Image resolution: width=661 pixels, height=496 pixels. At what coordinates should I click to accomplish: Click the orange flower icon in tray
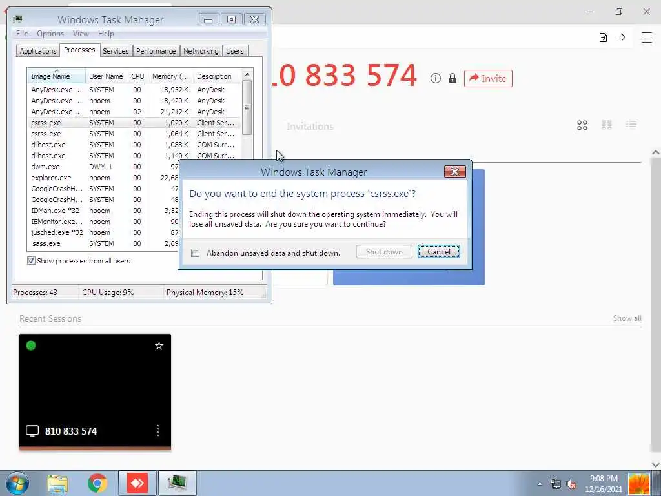638,484
